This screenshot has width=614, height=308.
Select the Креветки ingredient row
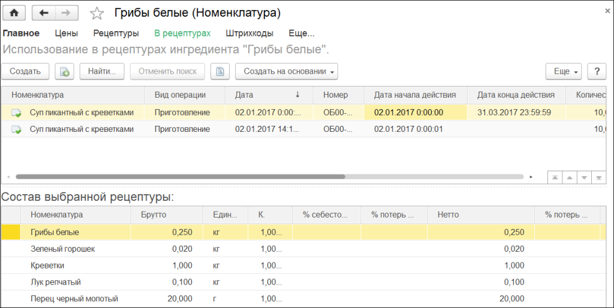click(47, 265)
